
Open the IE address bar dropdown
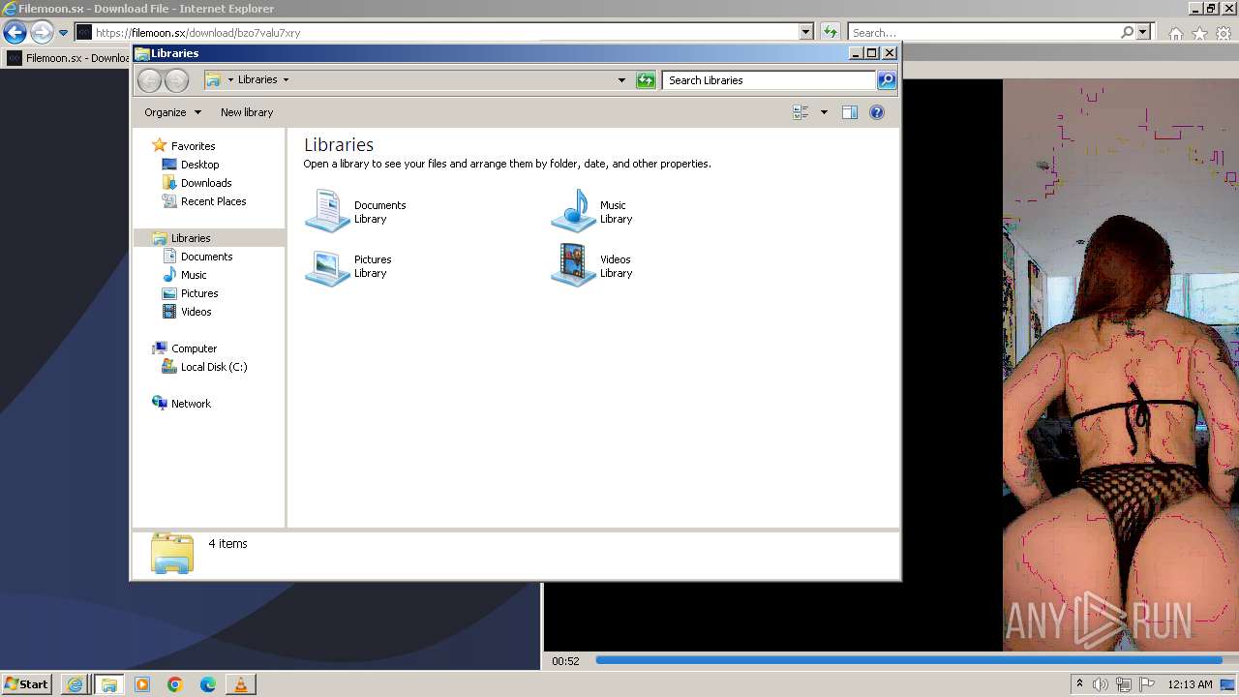pyautogui.click(x=806, y=32)
